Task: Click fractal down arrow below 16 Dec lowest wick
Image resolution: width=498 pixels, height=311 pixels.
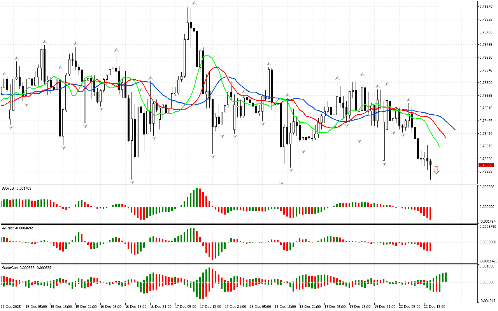Action: 132,182
